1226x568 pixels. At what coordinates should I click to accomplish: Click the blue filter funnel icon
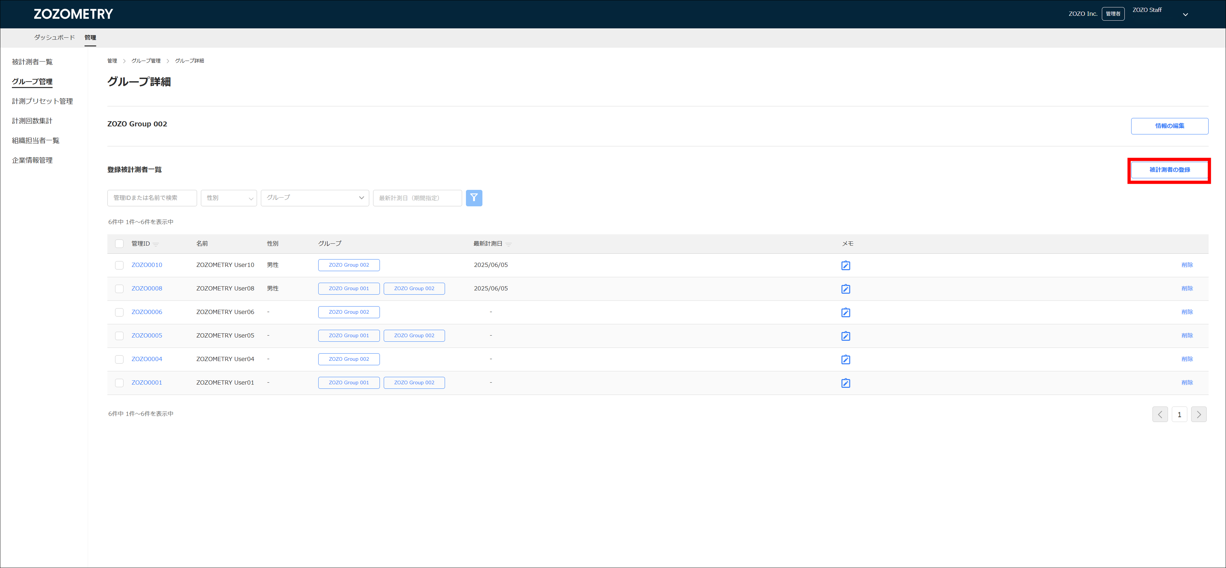tap(474, 198)
